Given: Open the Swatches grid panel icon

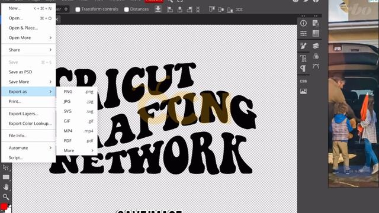Looking at the screenshot, I should tap(316, 33).
